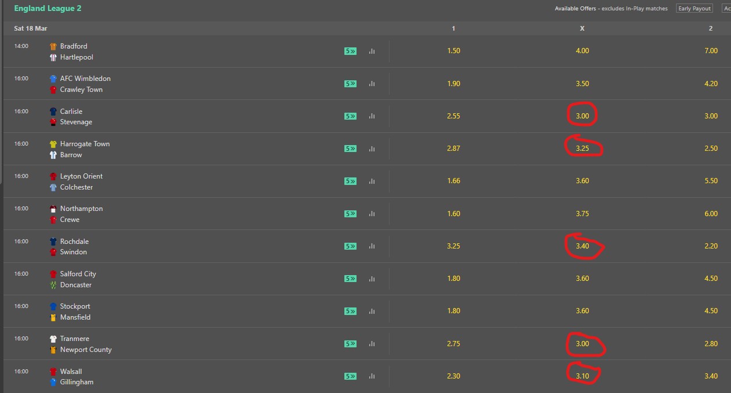Image resolution: width=731 pixels, height=393 pixels.
Task: Select Carlisle home win odds 2.55
Action: (454, 116)
